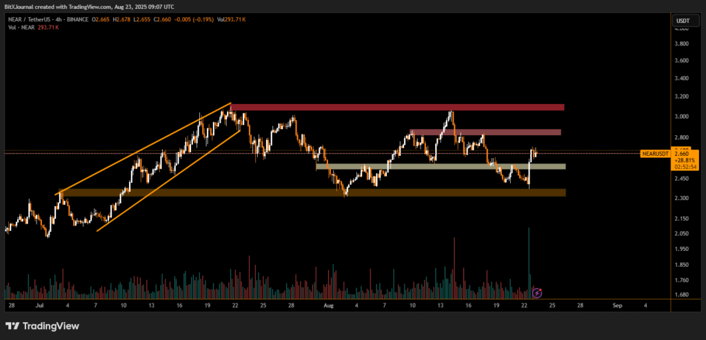Click the Sep marker on time axis

[617, 304]
